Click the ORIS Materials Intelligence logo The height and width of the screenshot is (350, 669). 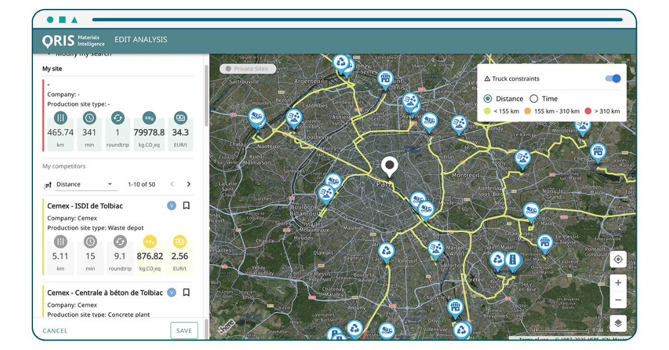pyautogui.click(x=73, y=40)
